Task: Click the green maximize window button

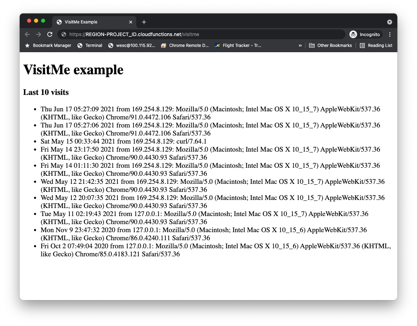Action: pos(43,21)
